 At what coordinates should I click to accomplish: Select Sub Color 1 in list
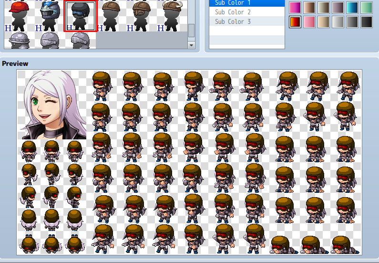247,3
